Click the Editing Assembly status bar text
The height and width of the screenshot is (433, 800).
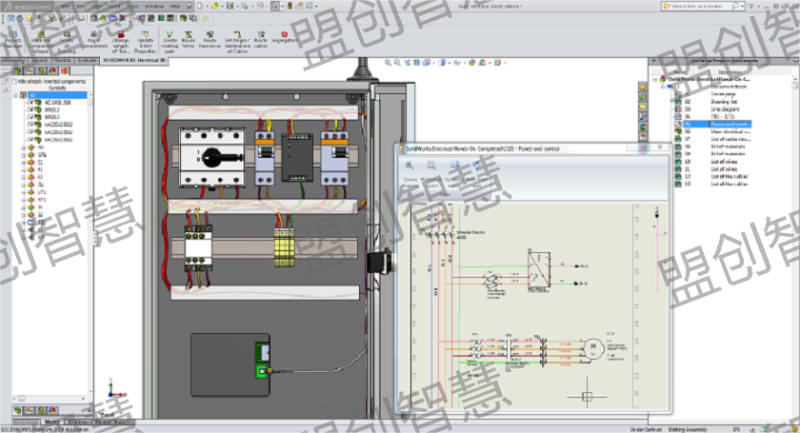click(x=688, y=429)
